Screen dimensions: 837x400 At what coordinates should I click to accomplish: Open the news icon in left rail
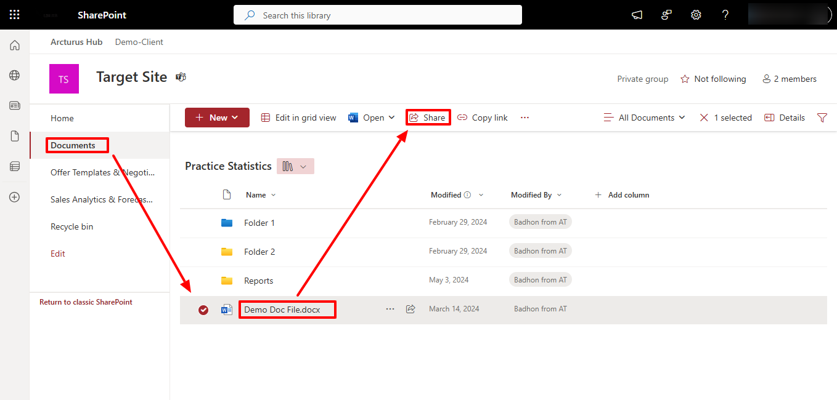tap(15, 105)
